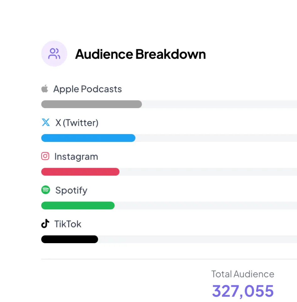
Task: Click the 327,055 total audience figure
Action: 243,290
